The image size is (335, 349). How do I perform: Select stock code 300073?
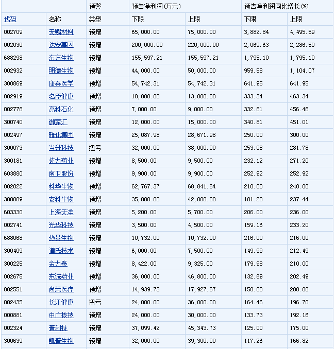(x=13, y=148)
